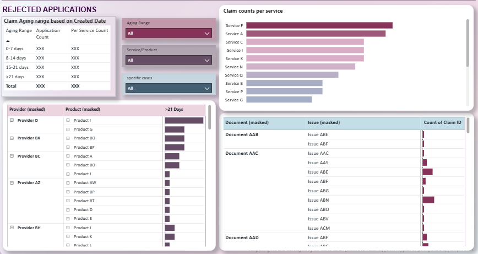Click the Product I data bar

point(184,121)
